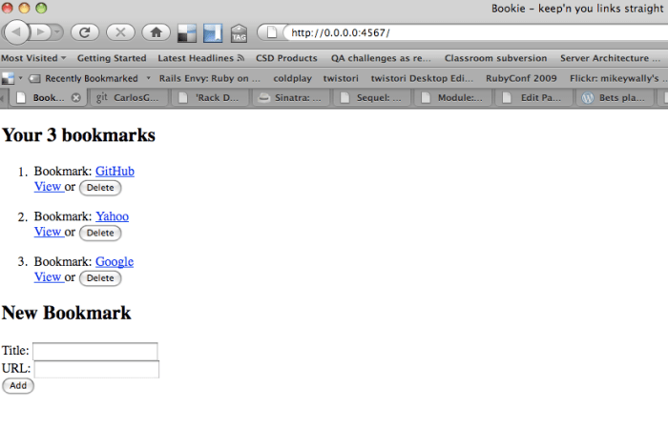Open the Google bookmark link
Image resolution: width=668 pixels, height=429 pixels.
click(x=115, y=261)
